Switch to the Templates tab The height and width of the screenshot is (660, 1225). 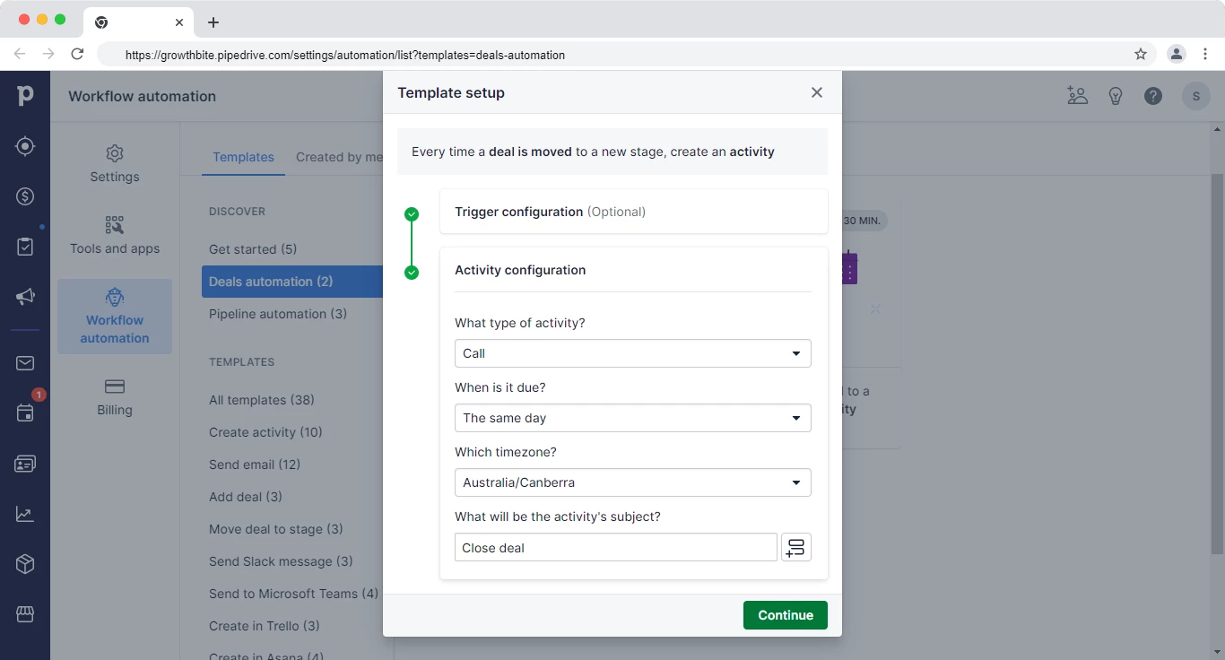tap(243, 157)
